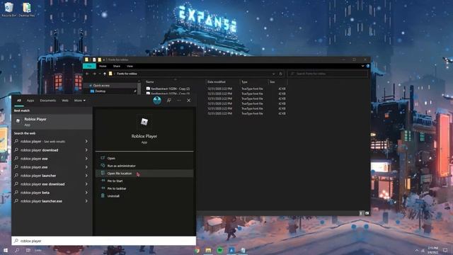The width and height of the screenshot is (453, 255).
Task: Click the taskbar search magnifier icon
Action: coord(17,250)
